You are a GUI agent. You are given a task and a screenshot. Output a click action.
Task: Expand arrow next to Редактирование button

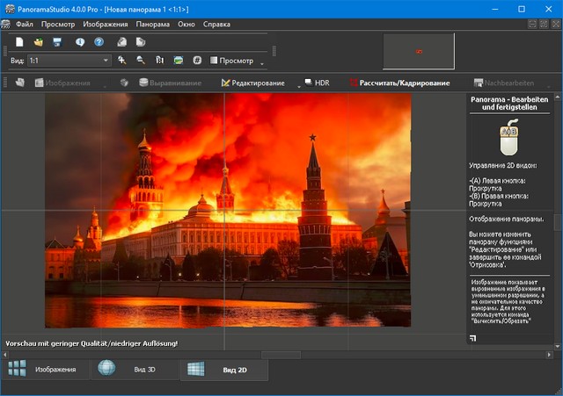pyautogui.click(x=297, y=86)
